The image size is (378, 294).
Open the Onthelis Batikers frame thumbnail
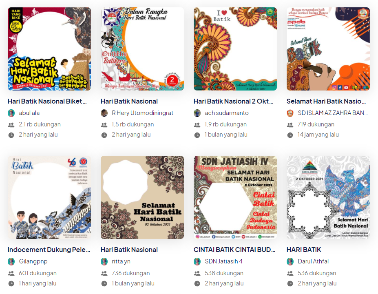[142, 49]
